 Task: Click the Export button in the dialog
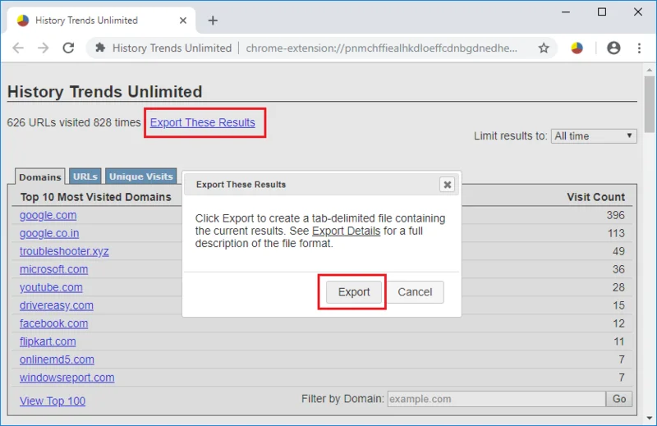pos(354,292)
